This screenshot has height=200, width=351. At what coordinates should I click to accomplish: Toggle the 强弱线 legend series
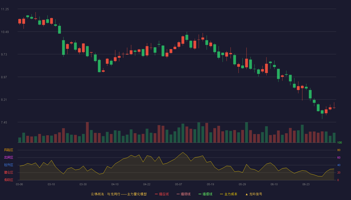(184, 194)
